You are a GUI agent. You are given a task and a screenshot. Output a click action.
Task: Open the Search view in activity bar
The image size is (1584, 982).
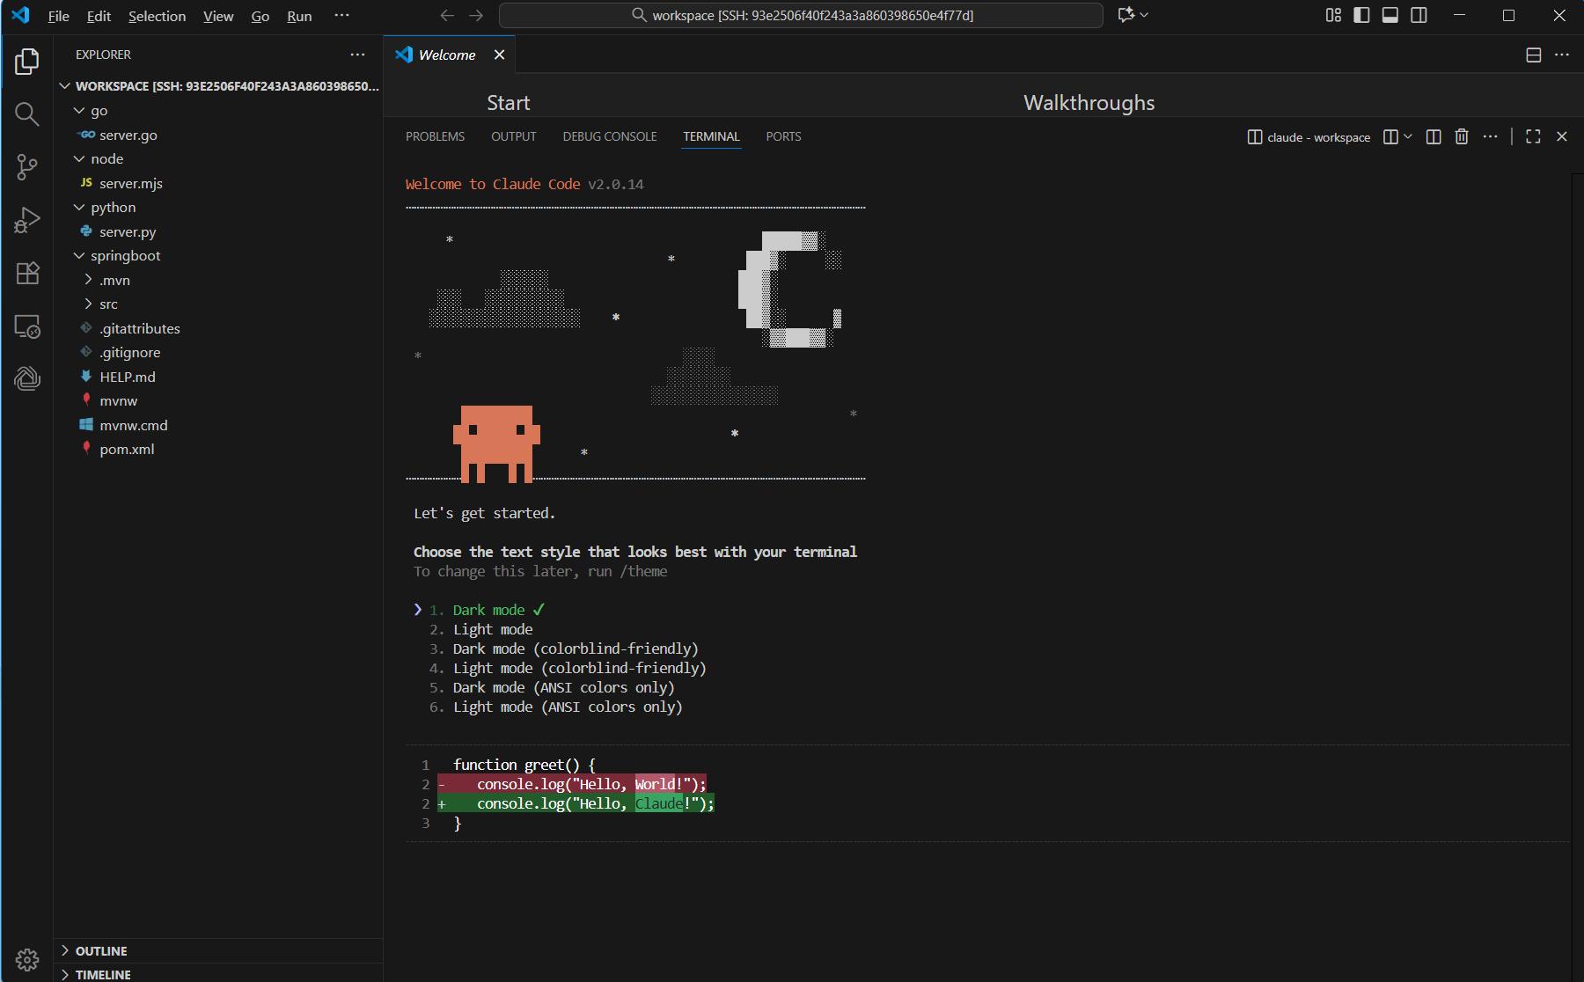[27, 114]
